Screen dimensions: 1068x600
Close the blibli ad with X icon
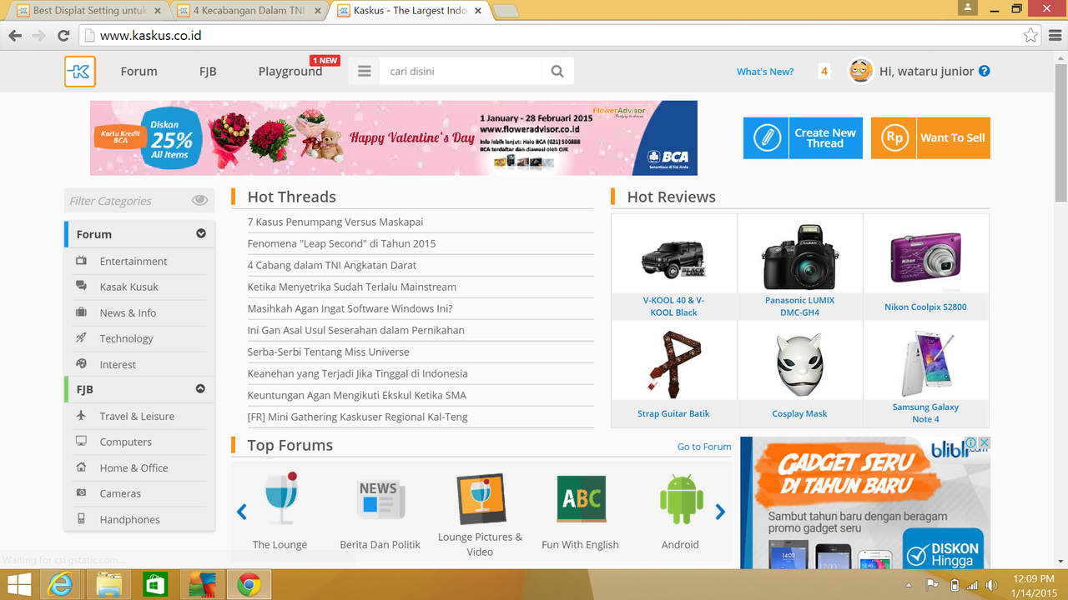(x=984, y=443)
